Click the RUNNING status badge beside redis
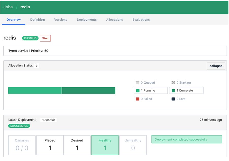Image resolution: width=229 pixels, height=161 pixels. coord(30,38)
